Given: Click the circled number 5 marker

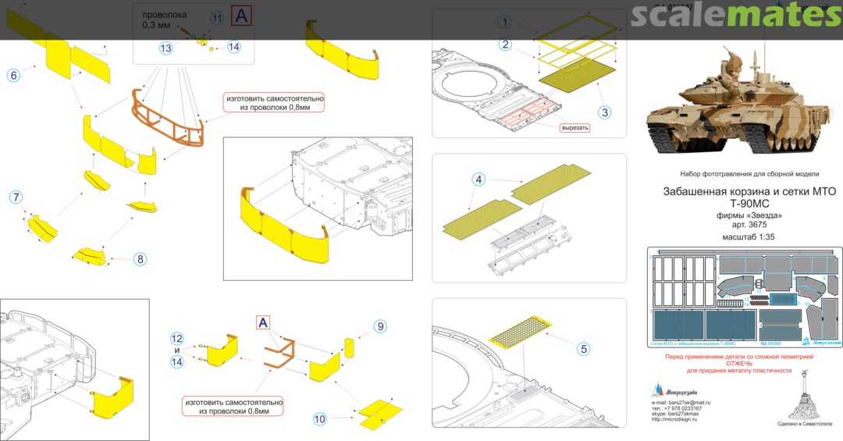Looking at the screenshot, I should click(x=583, y=349).
